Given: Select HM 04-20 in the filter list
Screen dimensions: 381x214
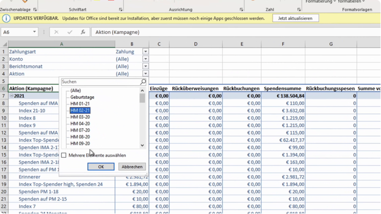Looking at the screenshot, I should (80, 124).
